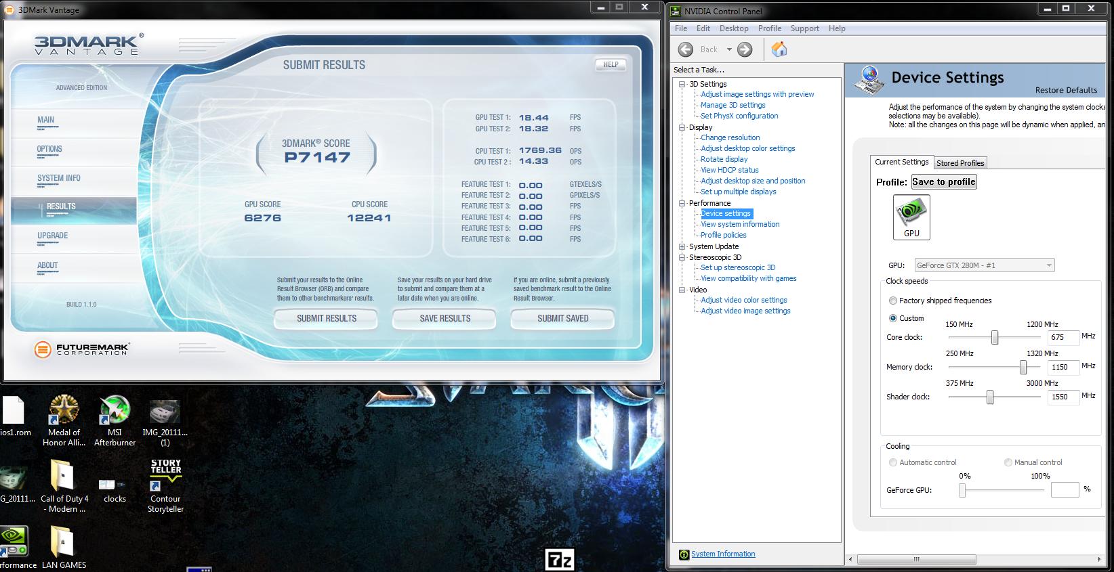Collapse the Video tree node
This screenshot has width=1114, height=572.
click(682, 290)
